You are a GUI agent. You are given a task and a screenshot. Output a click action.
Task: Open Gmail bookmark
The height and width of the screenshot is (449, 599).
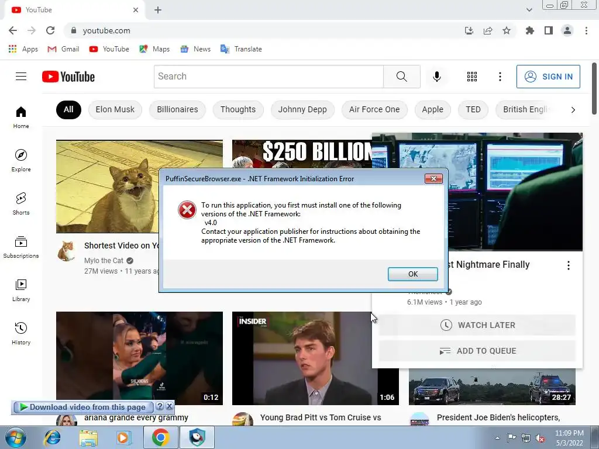tap(63, 49)
